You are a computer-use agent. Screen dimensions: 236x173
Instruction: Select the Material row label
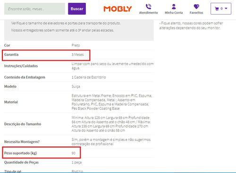click(x=11, y=102)
